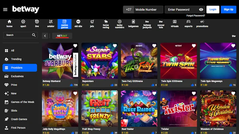
Task: Open Crash Games category
Action: (x=20, y=119)
